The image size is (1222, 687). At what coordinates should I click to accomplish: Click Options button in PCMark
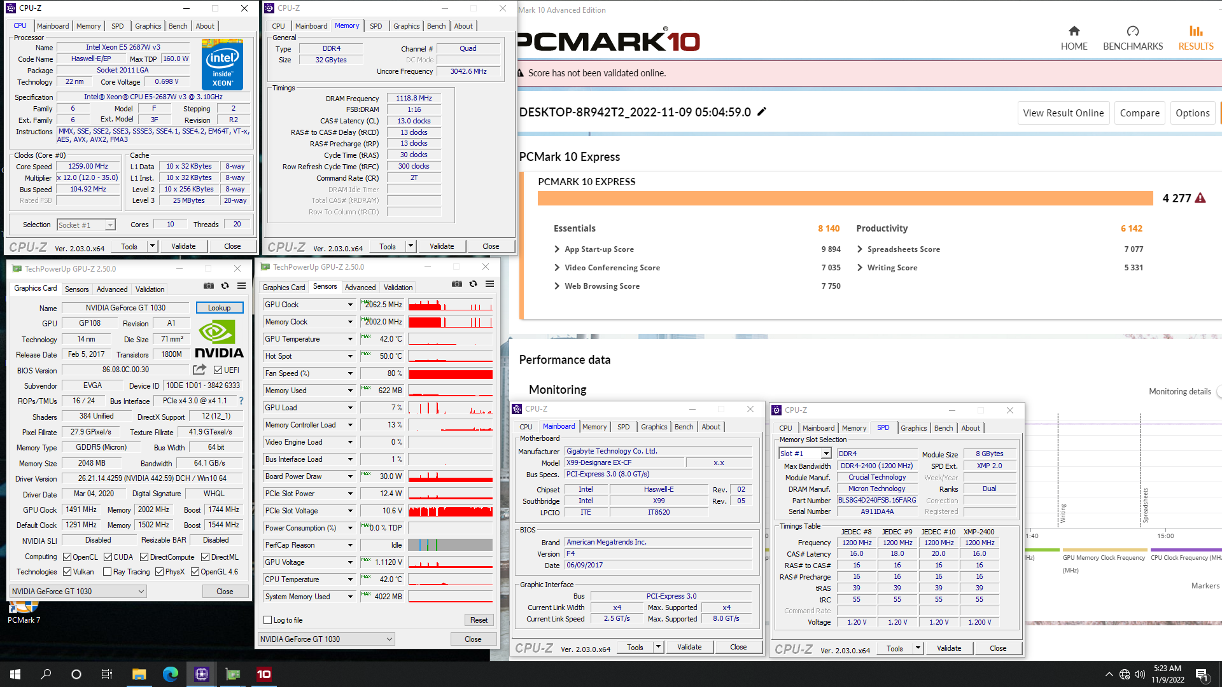pos(1192,113)
